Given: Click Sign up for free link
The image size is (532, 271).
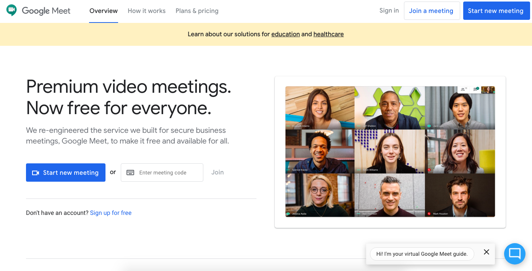Looking at the screenshot, I should pyautogui.click(x=111, y=213).
